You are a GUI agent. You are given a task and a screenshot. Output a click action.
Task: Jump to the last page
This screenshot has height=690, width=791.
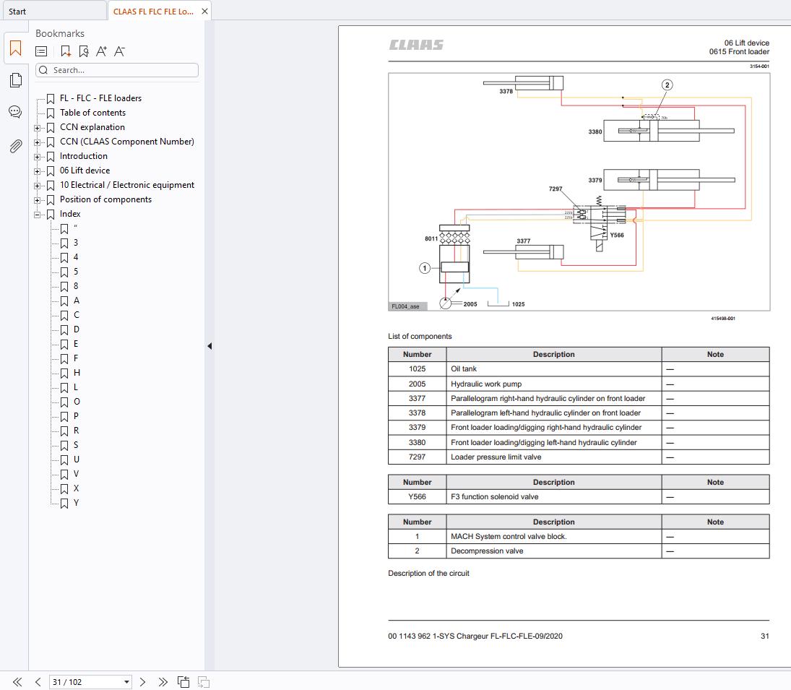[163, 681]
